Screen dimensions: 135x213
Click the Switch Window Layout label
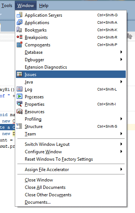pyautogui.click(x=47, y=144)
